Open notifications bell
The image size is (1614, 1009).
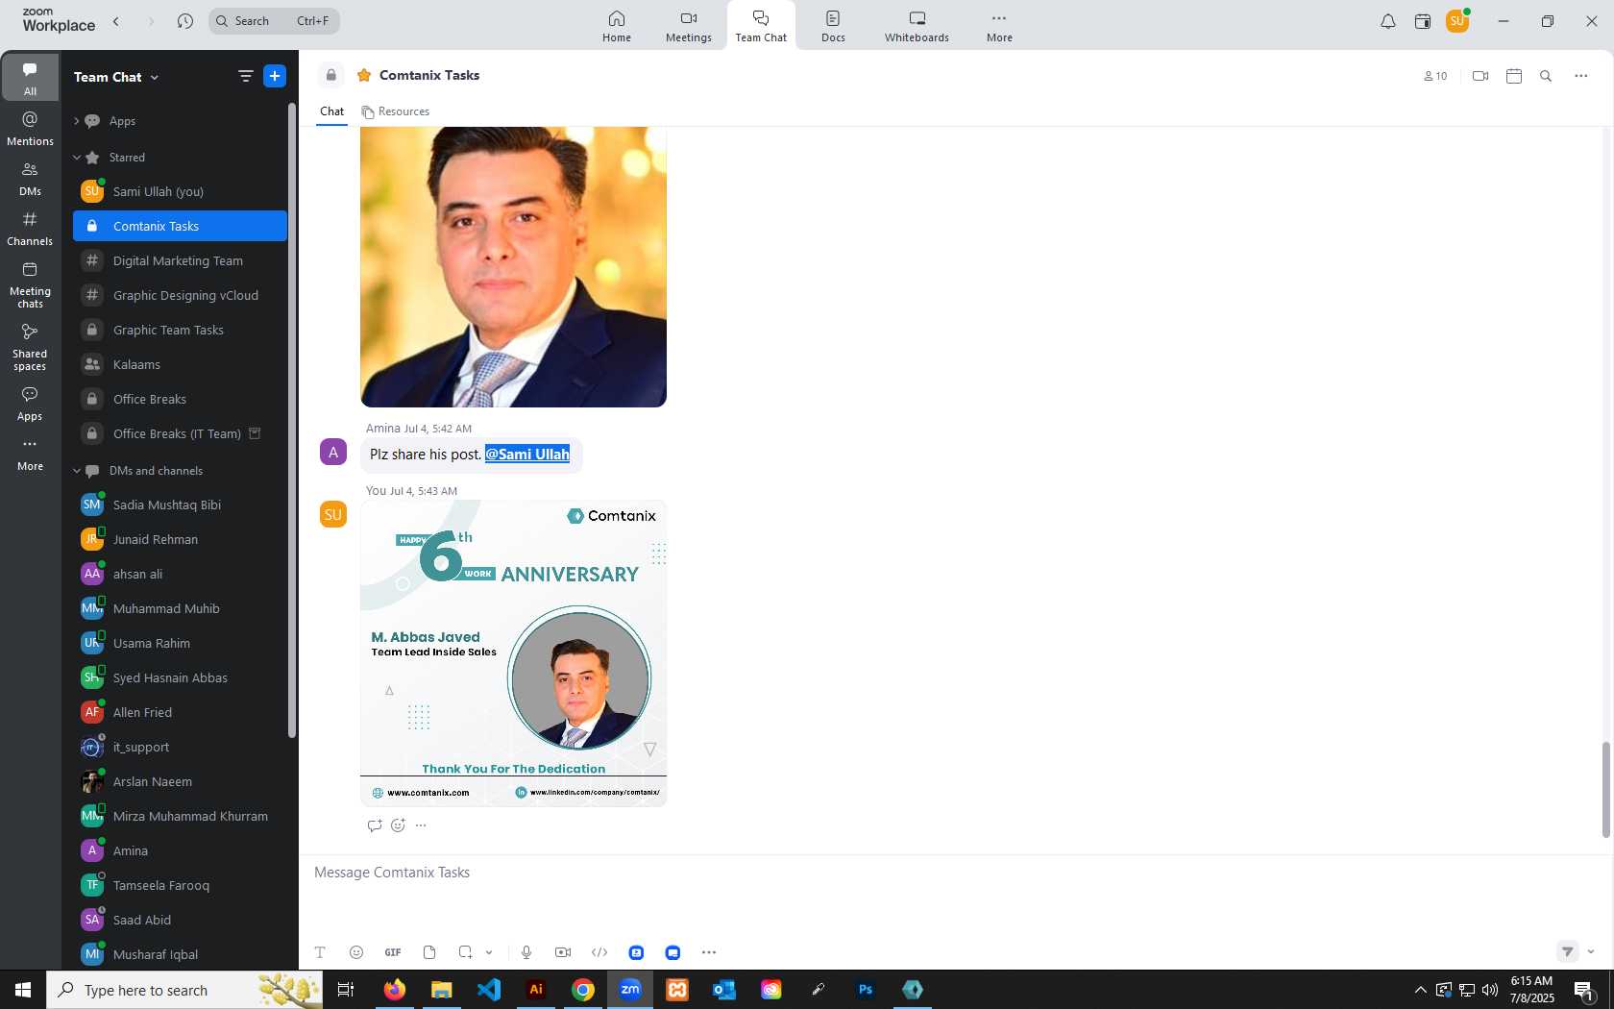coord(1388,21)
